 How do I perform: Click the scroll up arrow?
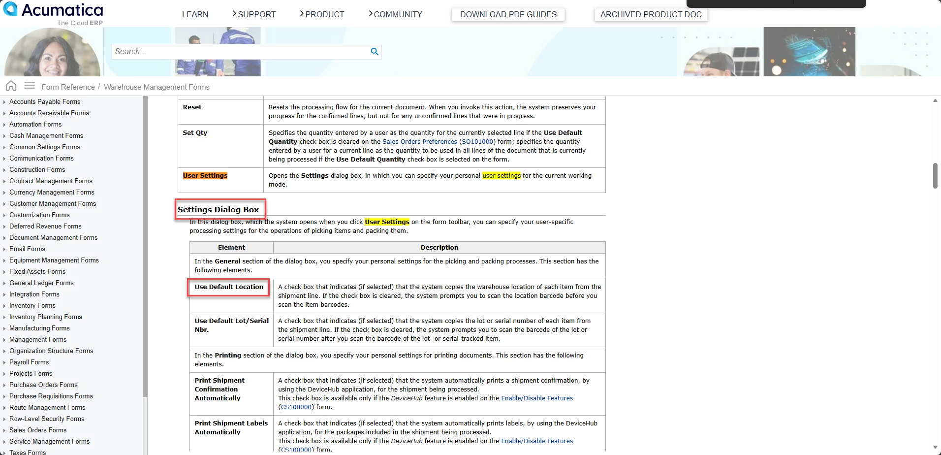point(935,100)
